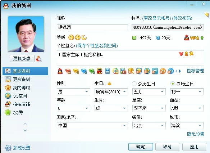Screen dimensions: 210x153
Task: Click into the 个性签名 text box
Action: pyautogui.click(x=131, y=58)
